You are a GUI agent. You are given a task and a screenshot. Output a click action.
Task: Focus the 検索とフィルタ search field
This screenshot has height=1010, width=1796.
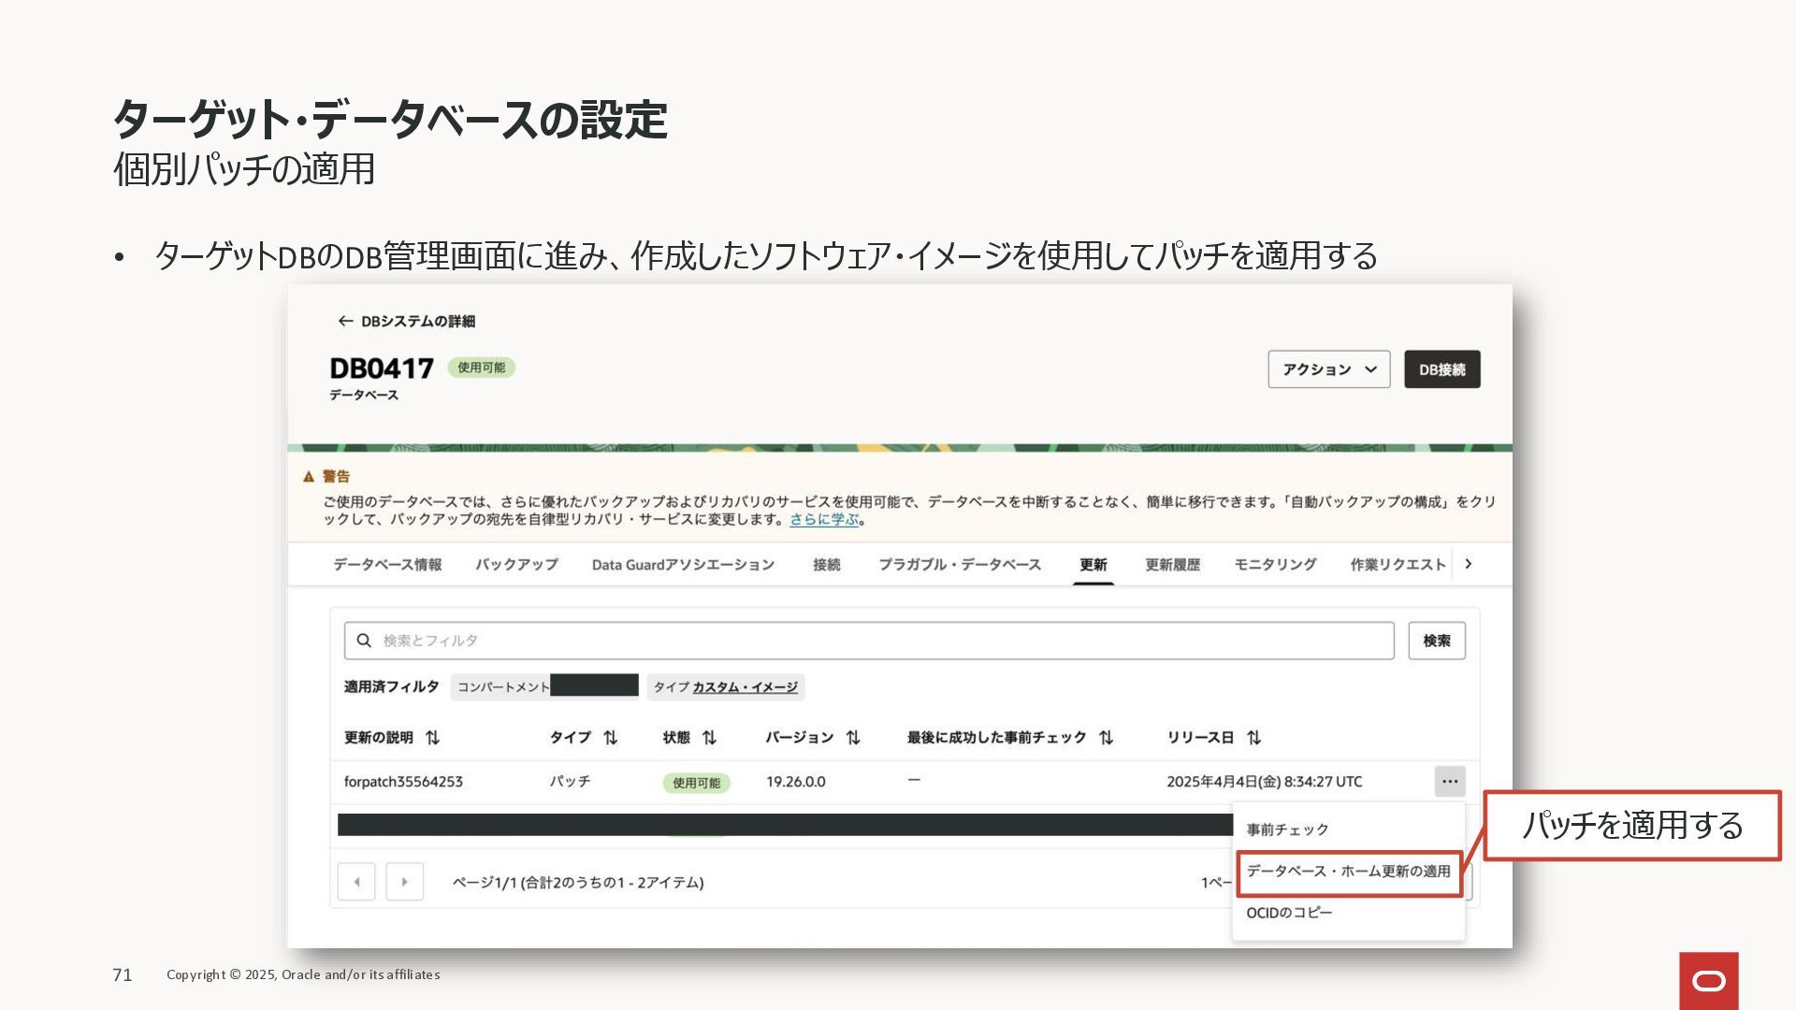(869, 641)
